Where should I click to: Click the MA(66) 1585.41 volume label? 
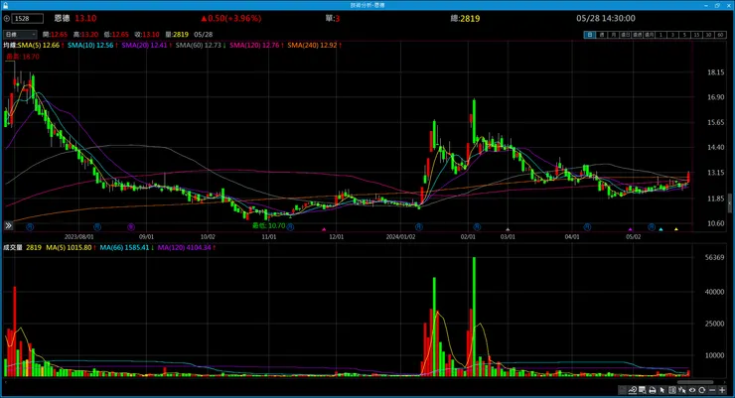click(x=124, y=247)
